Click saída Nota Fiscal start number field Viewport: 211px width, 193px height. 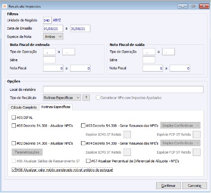(x=153, y=68)
